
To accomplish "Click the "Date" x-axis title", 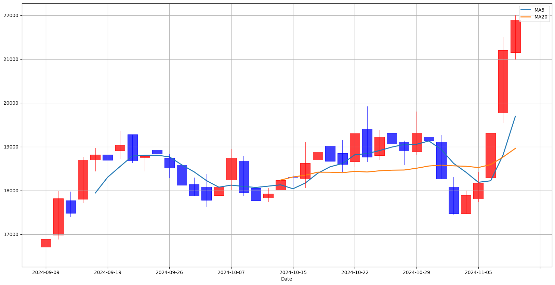I will (x=287, y=279).
